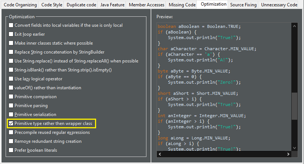
Task: Switch to the Code Style tab
Action: pos(52,4)
